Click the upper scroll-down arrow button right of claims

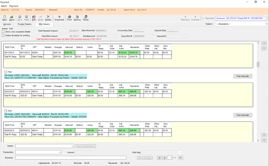(x=264, y=49)
